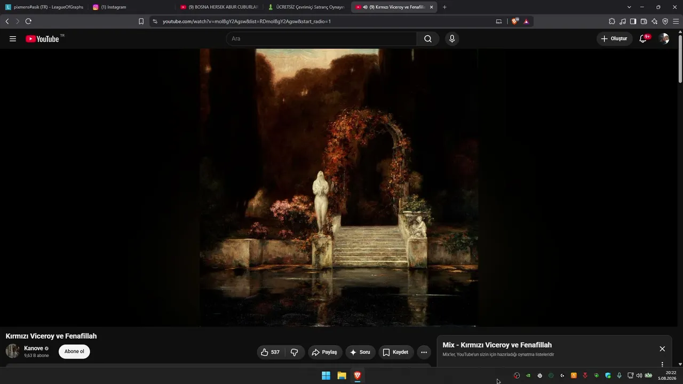The image size is (683, 384).
Task: Open site information icon beside the URL
Action: (155, 21)
